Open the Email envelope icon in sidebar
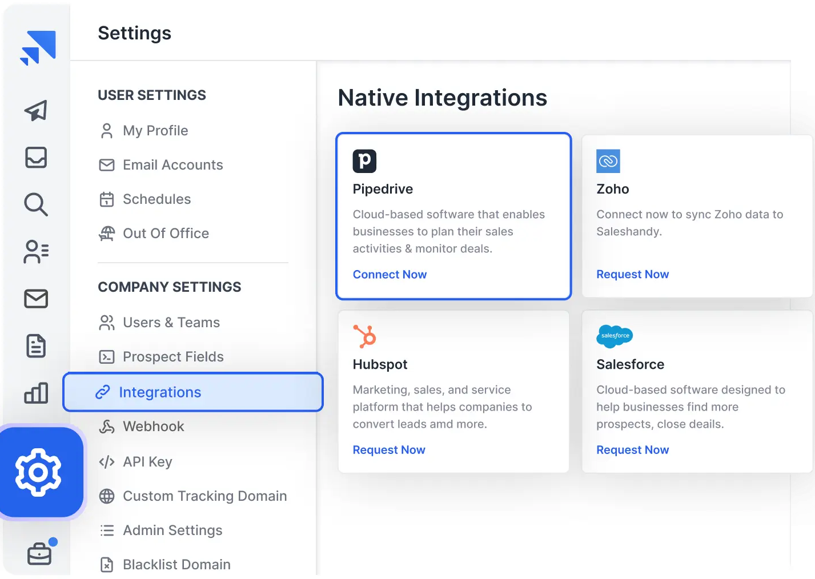The width and height of the screenshot is (815, 579). 36,299
